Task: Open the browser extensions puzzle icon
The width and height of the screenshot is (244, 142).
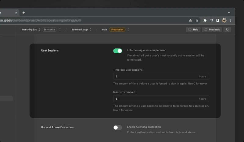Action: [x=205, y=20]
